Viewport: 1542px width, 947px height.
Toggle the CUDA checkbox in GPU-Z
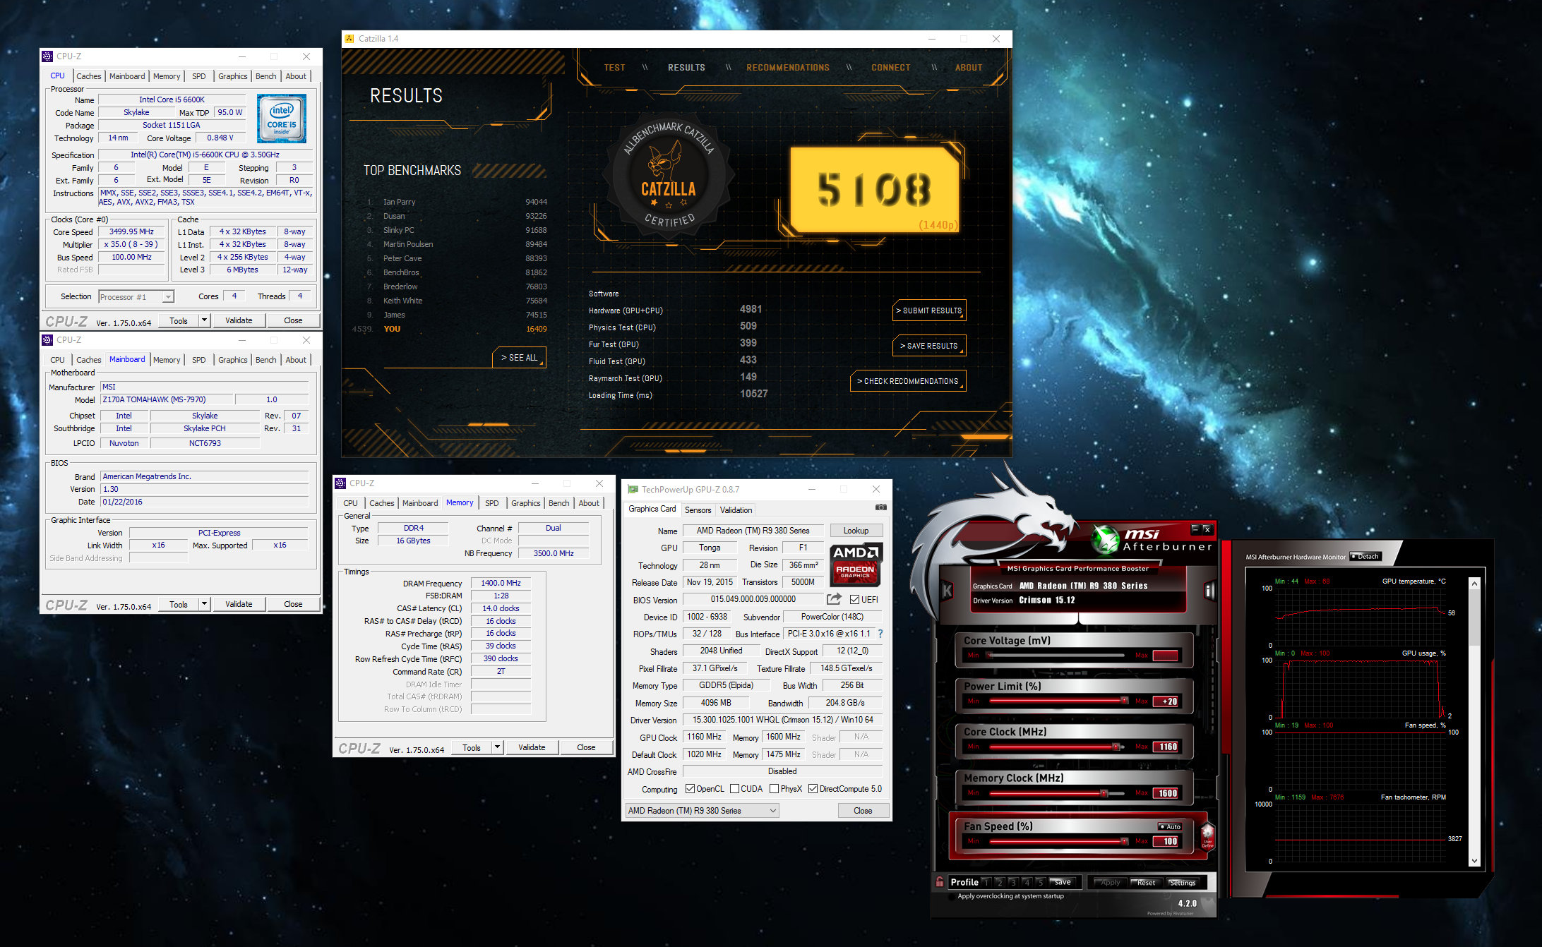(x=735, y=789)
